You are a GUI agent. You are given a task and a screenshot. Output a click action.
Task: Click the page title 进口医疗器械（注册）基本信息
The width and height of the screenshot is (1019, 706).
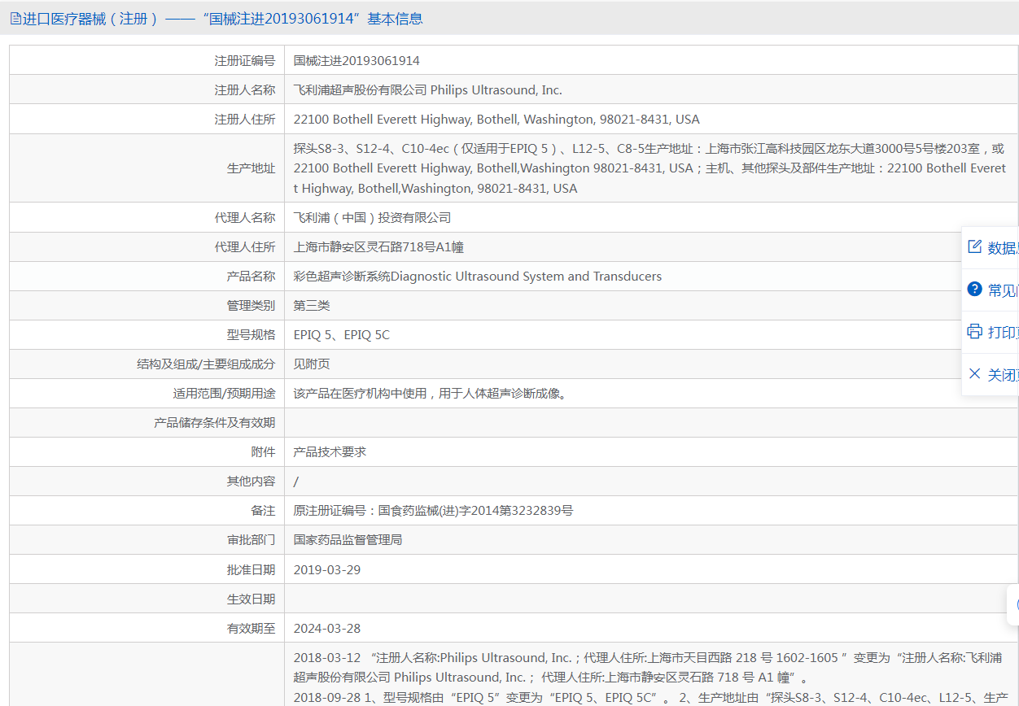222,19
